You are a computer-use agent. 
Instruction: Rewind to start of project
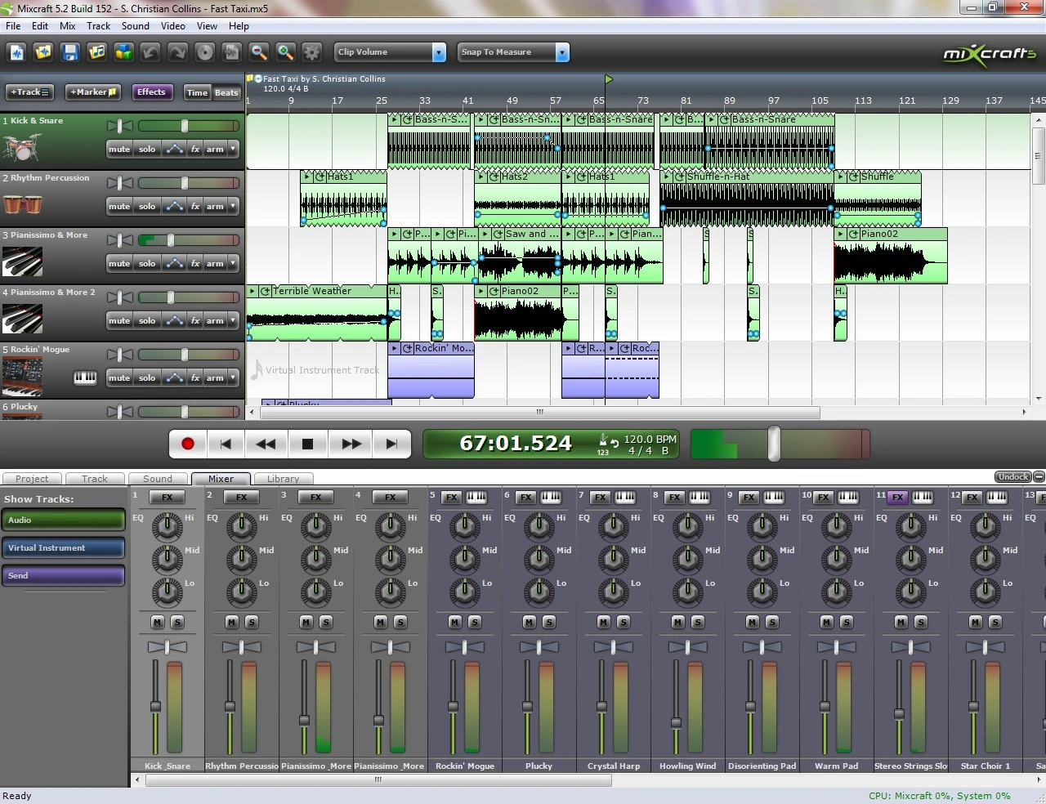point(226,444)
